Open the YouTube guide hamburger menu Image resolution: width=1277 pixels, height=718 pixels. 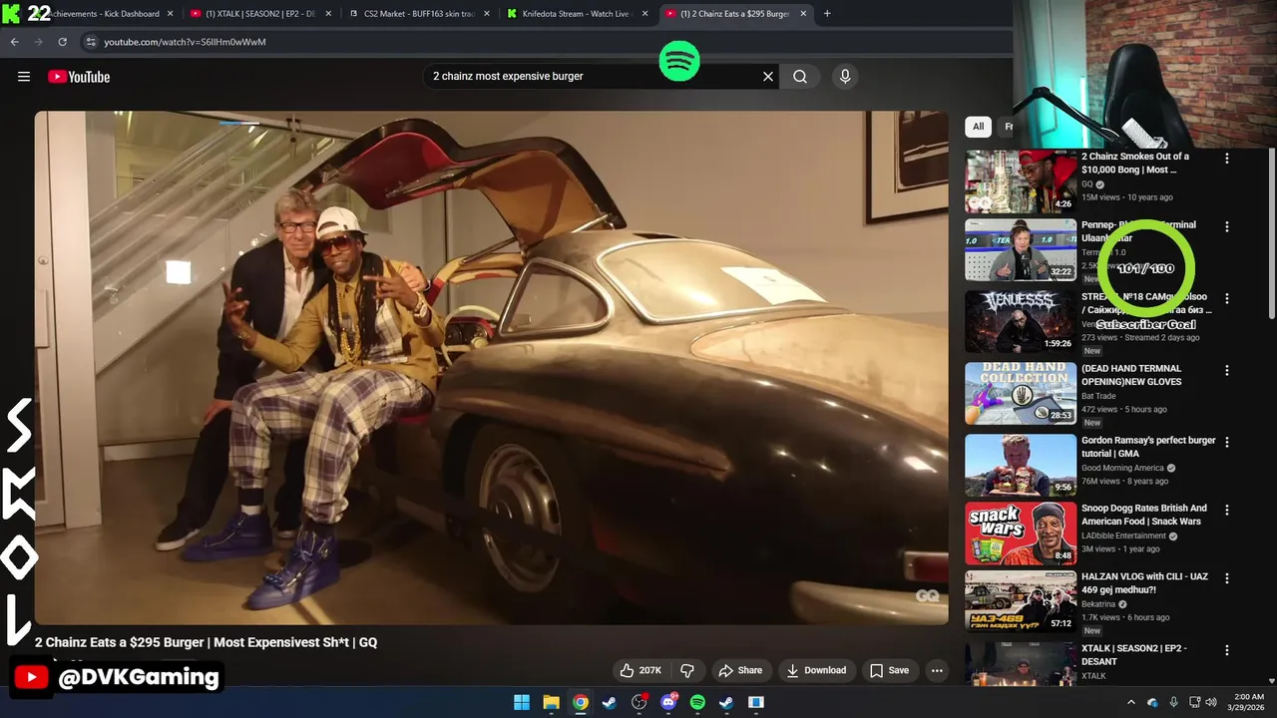(24, 77)
